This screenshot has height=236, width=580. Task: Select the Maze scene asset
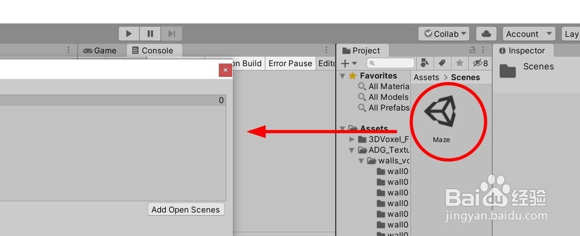tap(441, 119)
